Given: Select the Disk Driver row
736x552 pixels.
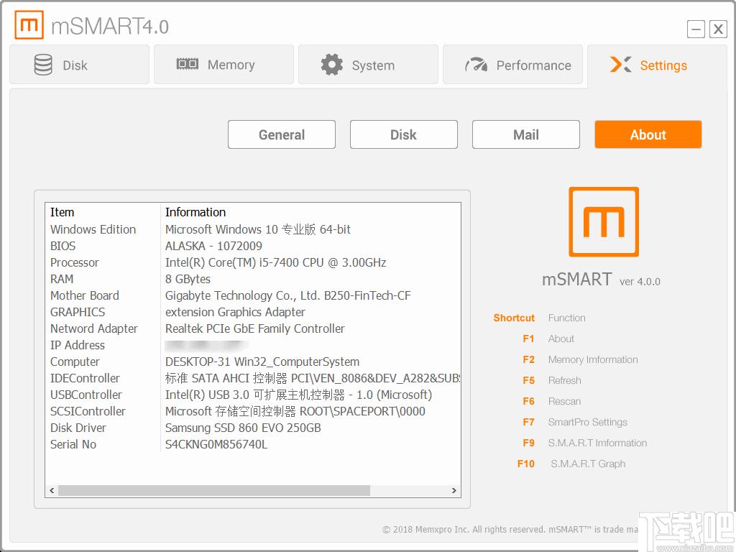Looking at the screenshot, I should 253,428.
